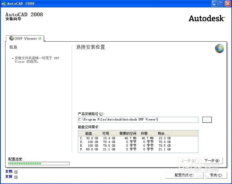The image size is (232, 184).
Task: Click the 信息 panel heading
Action: click(13, 47)
